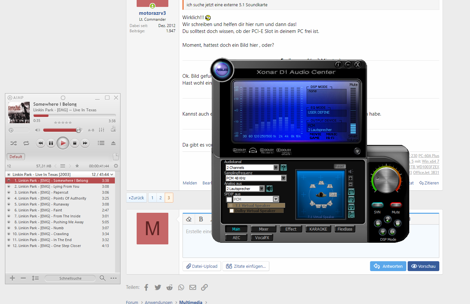Toggle A-B repeat in AIMP

coord(91,130)
